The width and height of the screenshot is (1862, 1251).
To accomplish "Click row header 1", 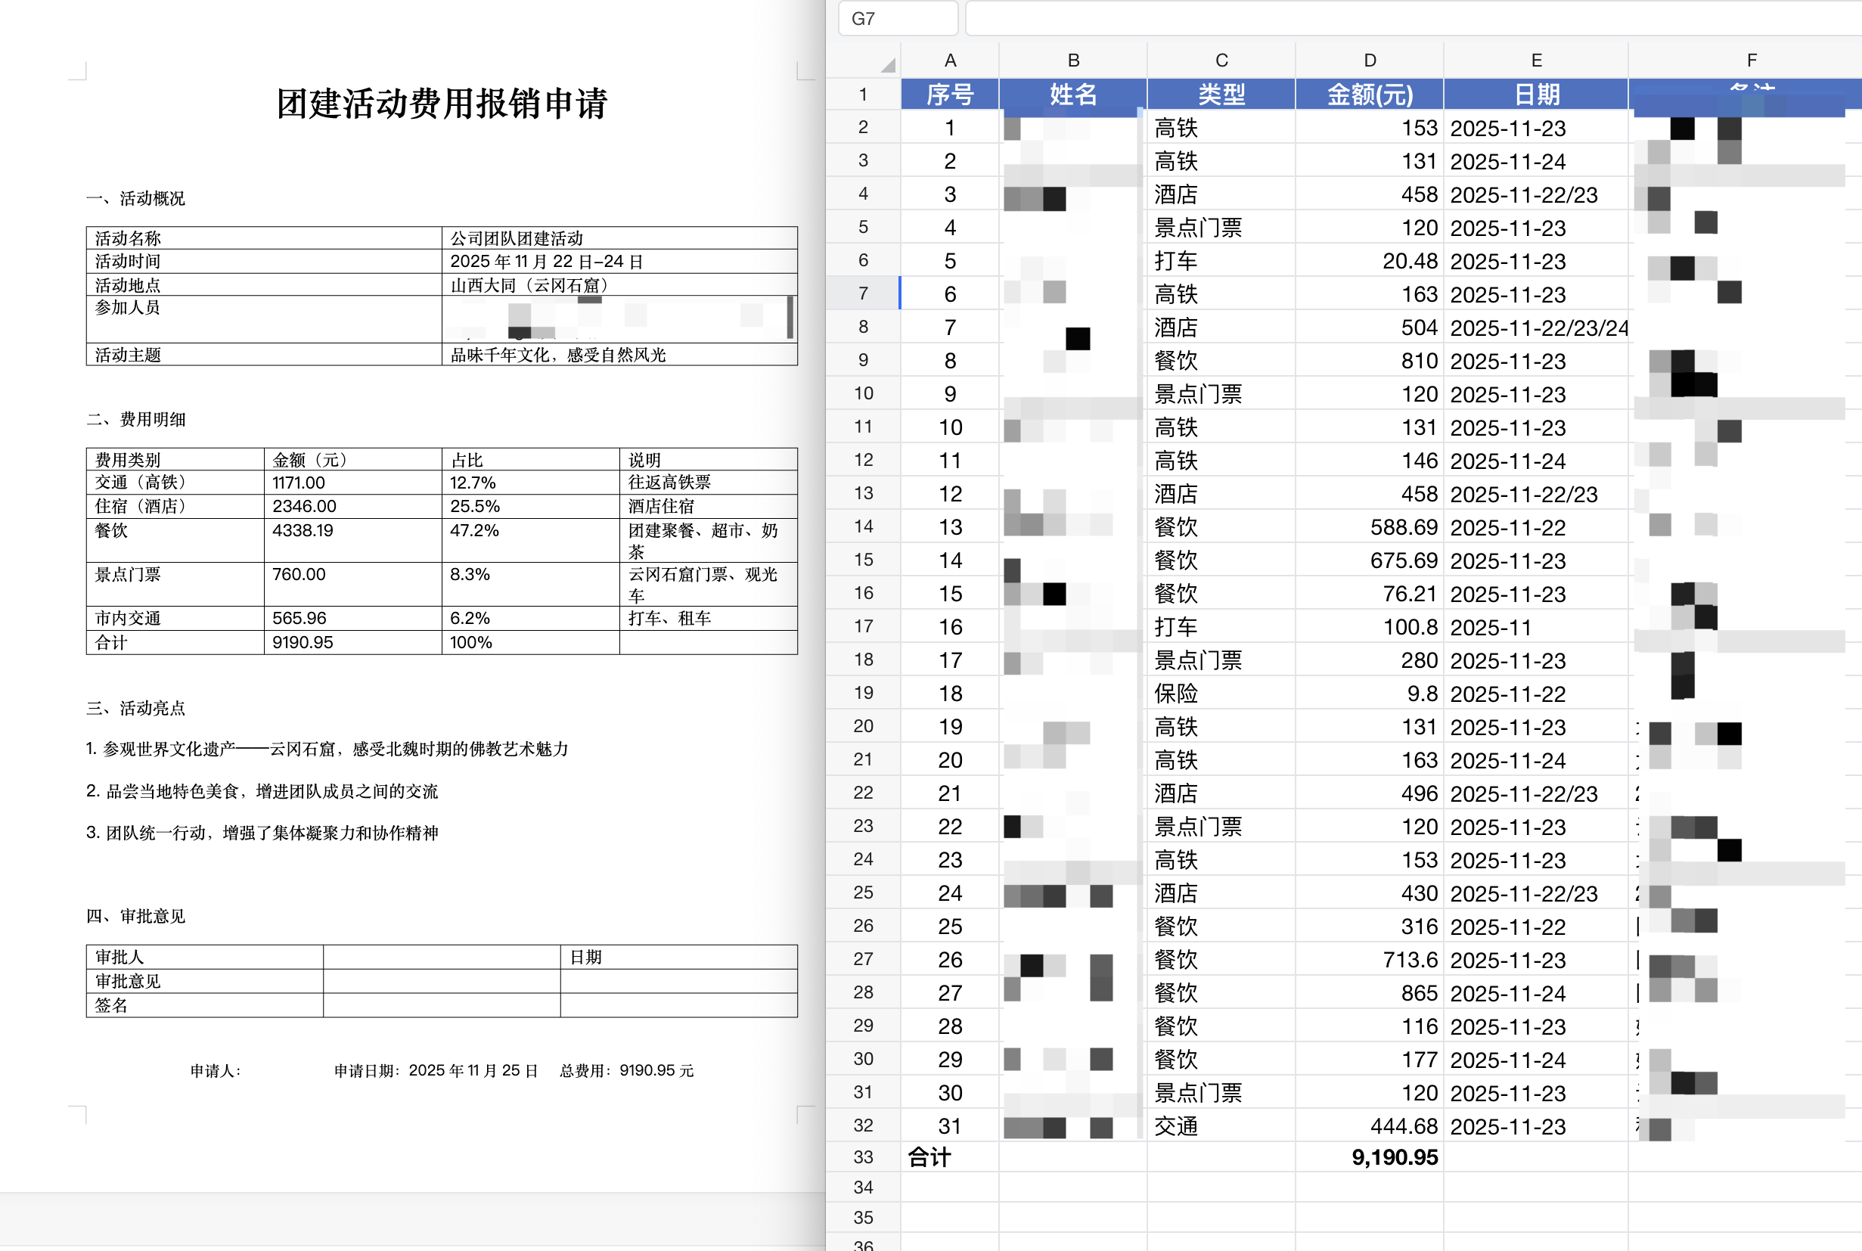I will coord(863,94).
